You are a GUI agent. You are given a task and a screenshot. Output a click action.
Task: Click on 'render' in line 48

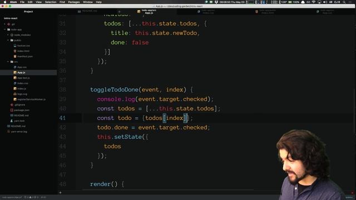pyautogui.click(x=100, y=184)
